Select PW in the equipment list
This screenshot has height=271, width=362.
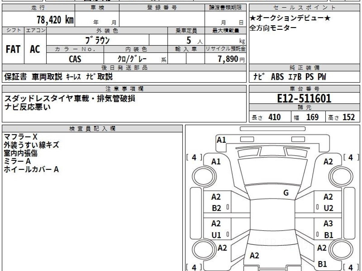[x=322, y=77]
